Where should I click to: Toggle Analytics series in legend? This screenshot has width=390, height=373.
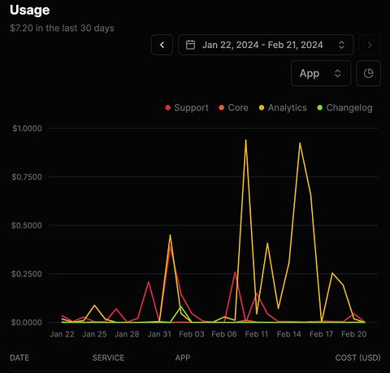(283, 108)
